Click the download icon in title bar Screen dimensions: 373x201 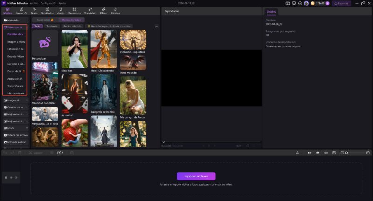300,3
